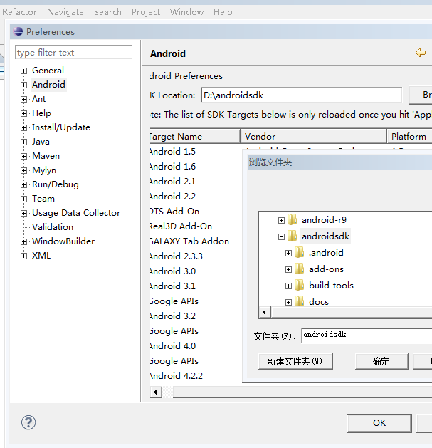Expand the Usage Data Collector node
The image size is (432, 448).
point(23,213)
